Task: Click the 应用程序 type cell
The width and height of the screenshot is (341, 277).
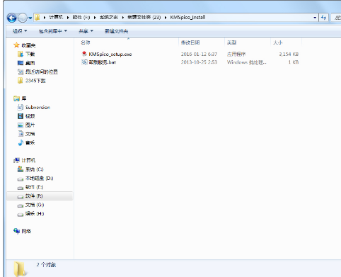Action: 236,54
